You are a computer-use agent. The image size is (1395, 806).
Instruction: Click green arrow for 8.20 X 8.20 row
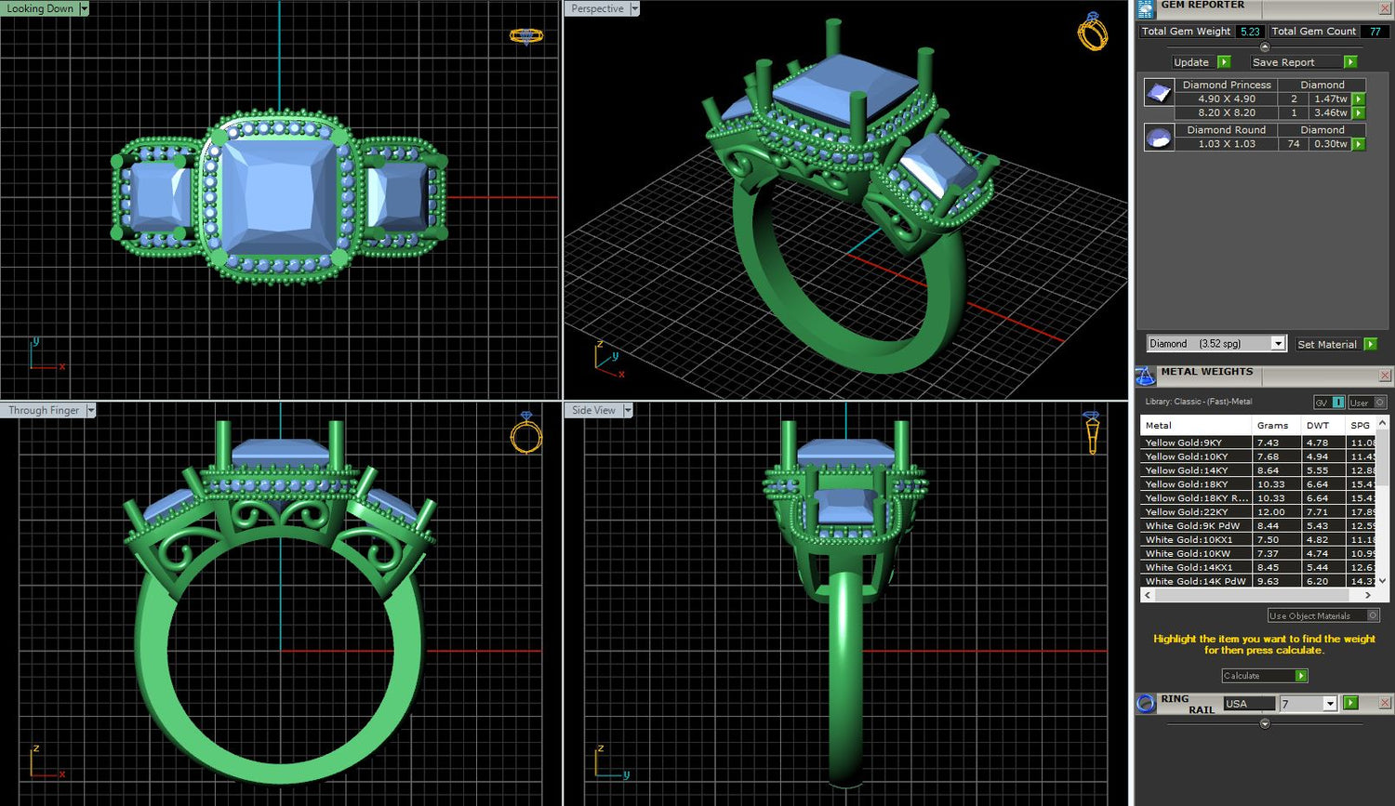coord(1359,113)
